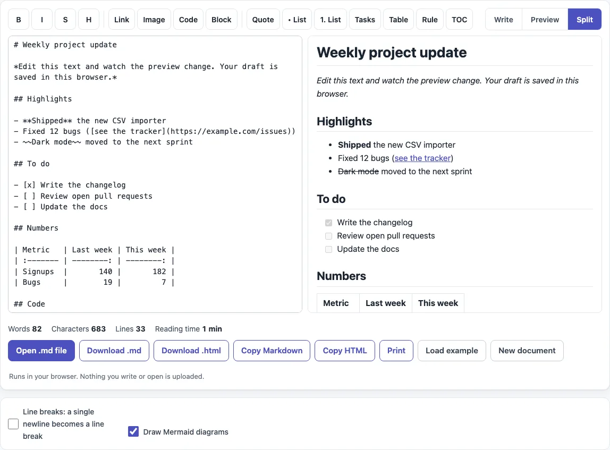Insert a blockquote with Quote button
The image size is (610, 450).
(x=263, y=20)
